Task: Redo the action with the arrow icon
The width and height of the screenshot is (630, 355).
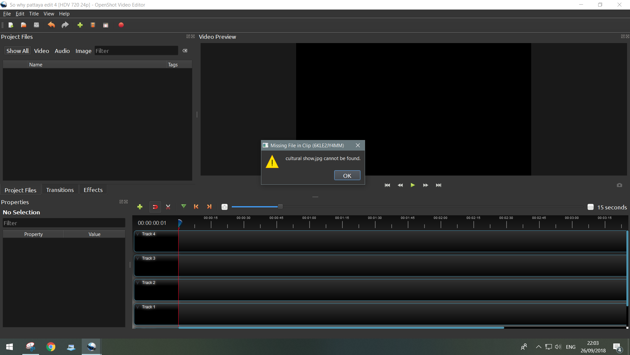Action: (65, 25)
